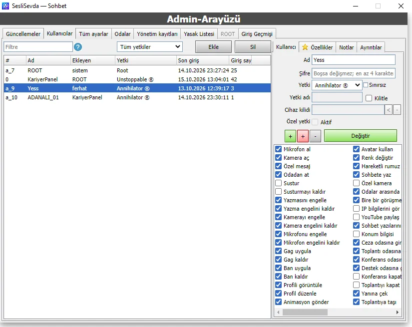Click the left arrow of horizontal scrollbar
Screen dimensions: 412x327
[x=278, y=312]
